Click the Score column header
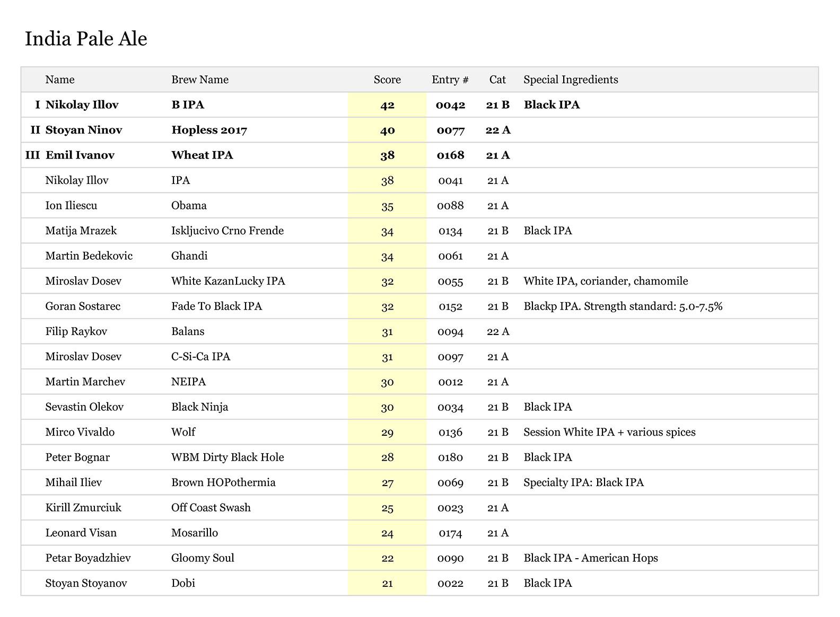 387,80
